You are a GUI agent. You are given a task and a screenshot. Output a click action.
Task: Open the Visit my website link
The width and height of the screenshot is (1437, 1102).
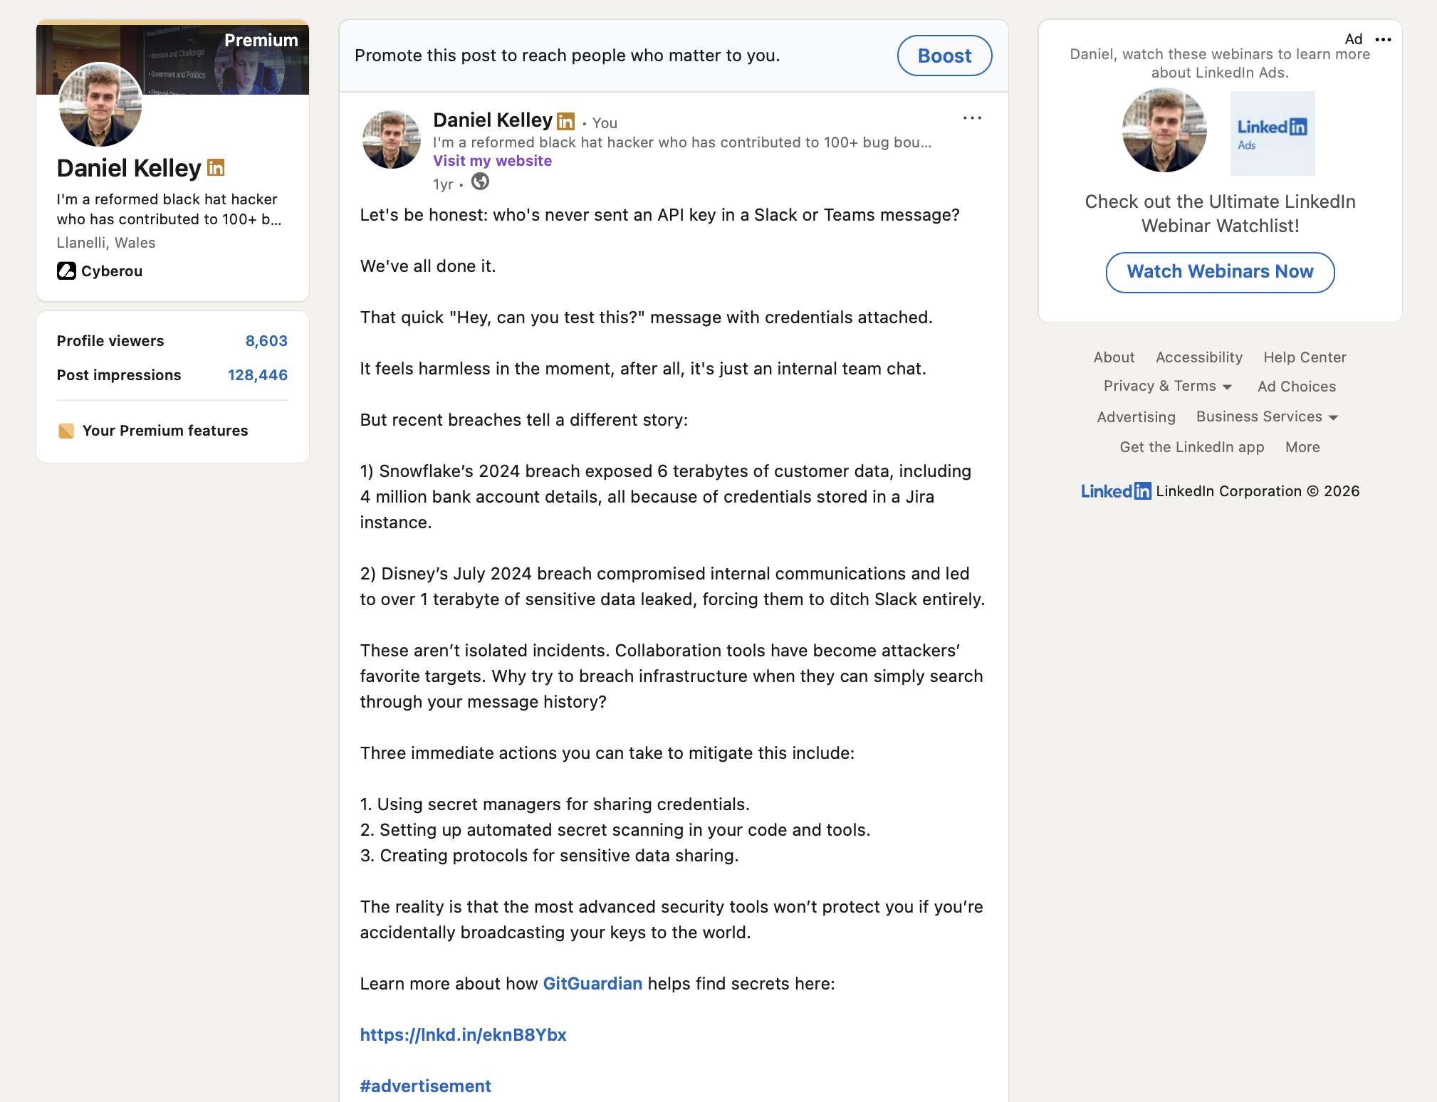[492, 160]
